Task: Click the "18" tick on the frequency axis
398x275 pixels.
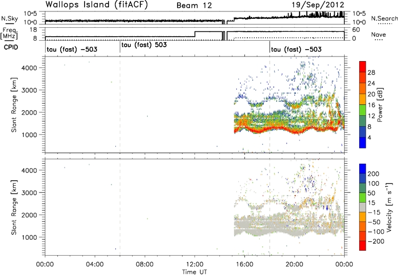Action: (x=33, y=30)
